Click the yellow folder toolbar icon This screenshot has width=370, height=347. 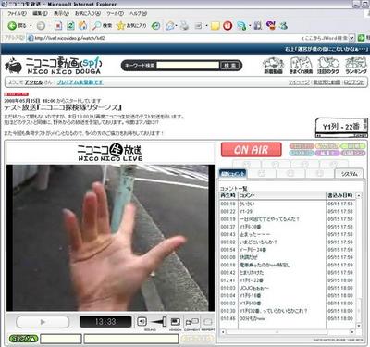point(216,26)
